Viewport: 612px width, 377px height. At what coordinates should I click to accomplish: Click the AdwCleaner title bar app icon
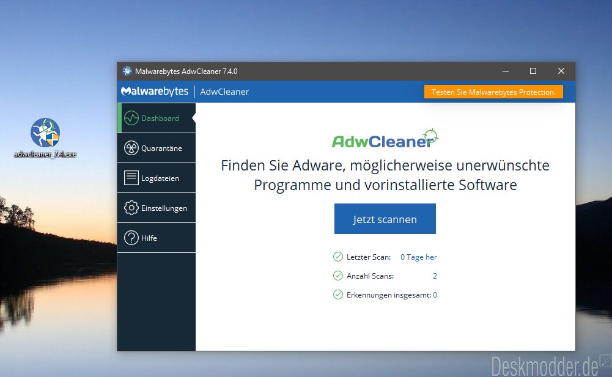tap(127, 71)
